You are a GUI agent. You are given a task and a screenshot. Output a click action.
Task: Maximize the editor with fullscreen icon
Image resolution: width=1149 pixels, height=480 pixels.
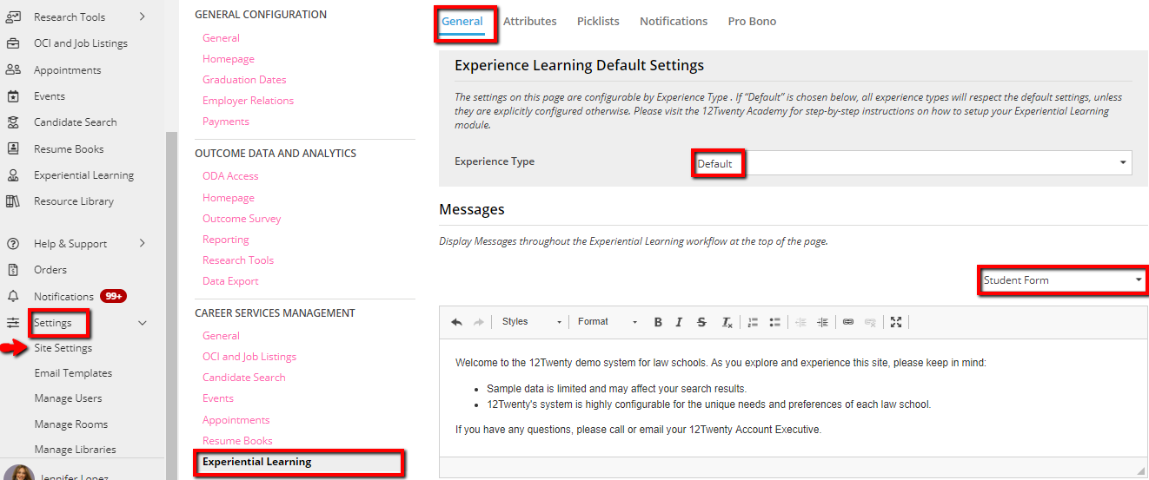coord(896,322)
